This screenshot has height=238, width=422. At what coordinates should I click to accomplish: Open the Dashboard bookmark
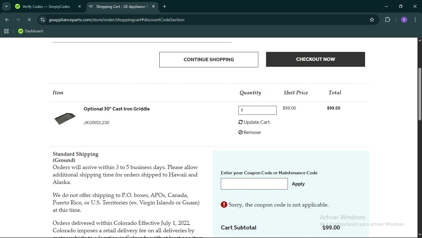click(x=31, y=31)
